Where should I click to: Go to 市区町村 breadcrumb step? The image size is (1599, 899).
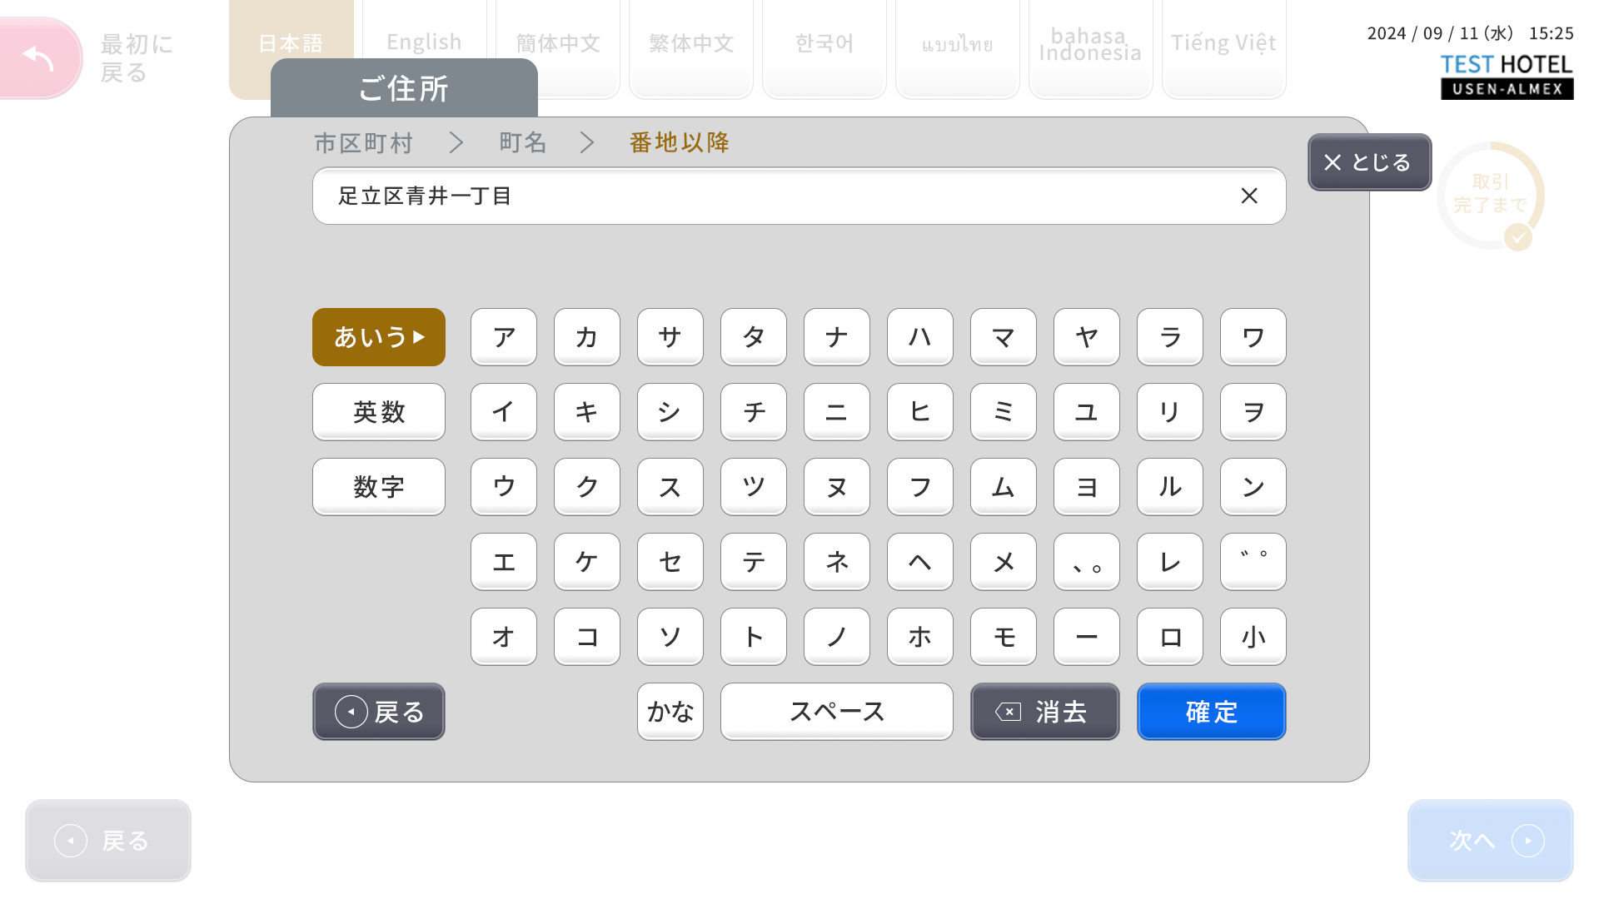(363, 143)
